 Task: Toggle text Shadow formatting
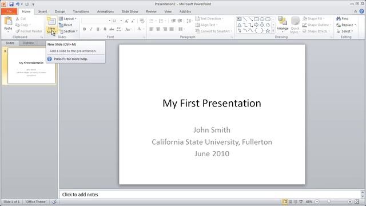(105, 29)
